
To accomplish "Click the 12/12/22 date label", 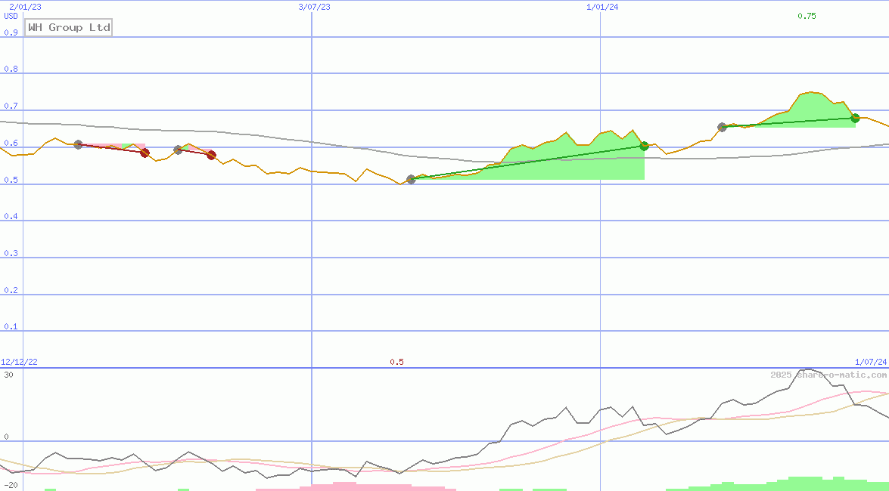I will 19,361.
